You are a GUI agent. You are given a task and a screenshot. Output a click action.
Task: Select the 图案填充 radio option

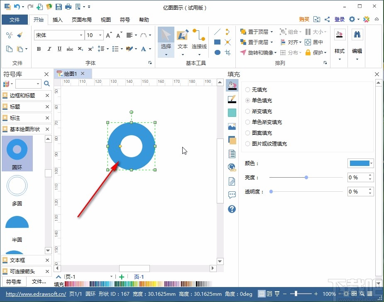[247, 133]
